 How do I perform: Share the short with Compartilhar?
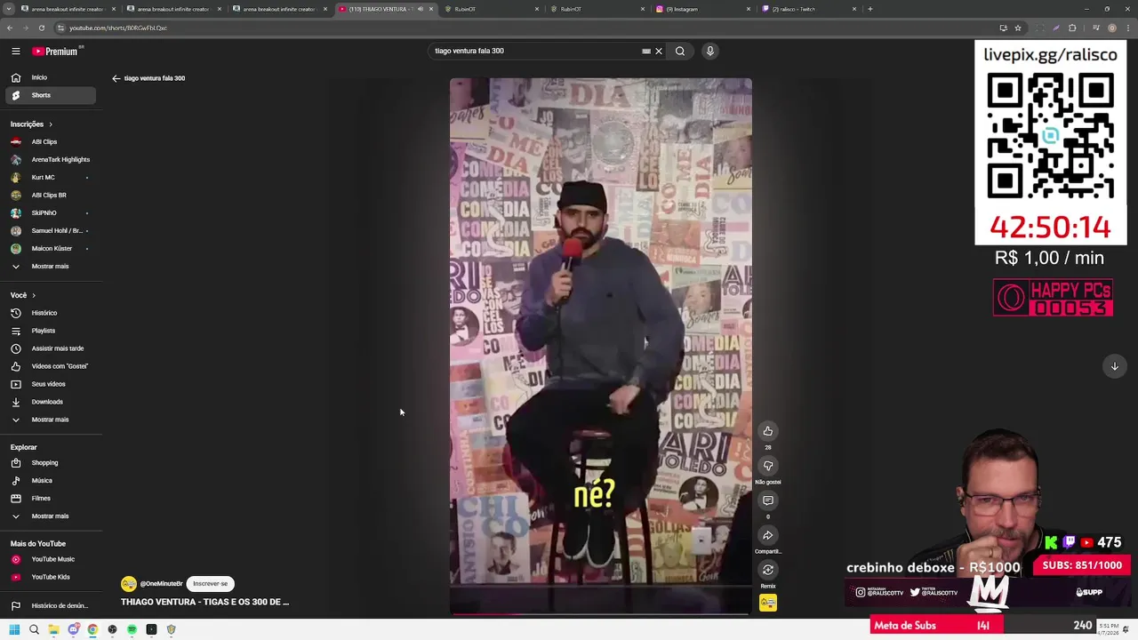click(768, 535)
